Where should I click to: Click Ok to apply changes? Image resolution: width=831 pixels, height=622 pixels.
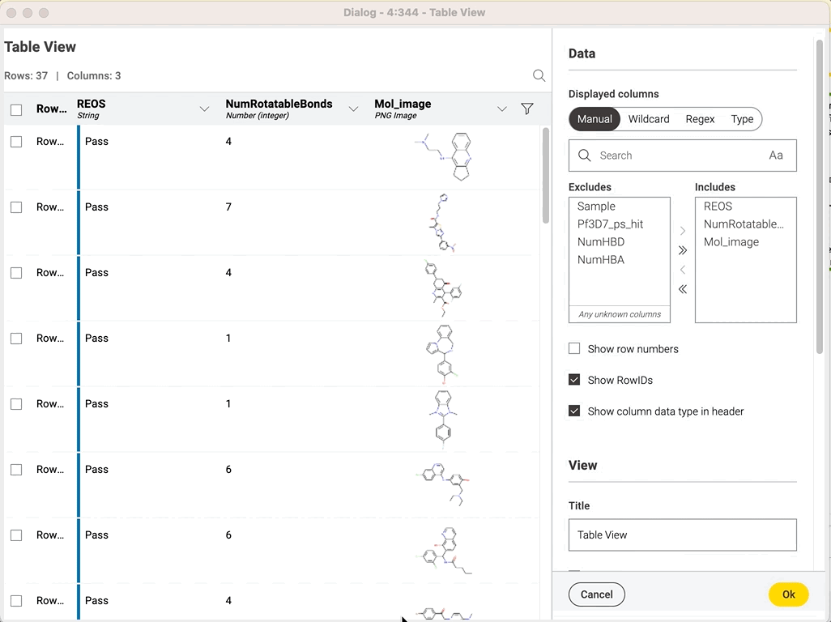788,594
